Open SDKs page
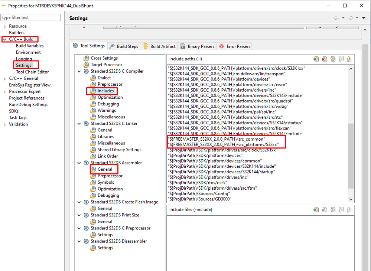This screenshot has height=271, width=371. tap(14, 111)
